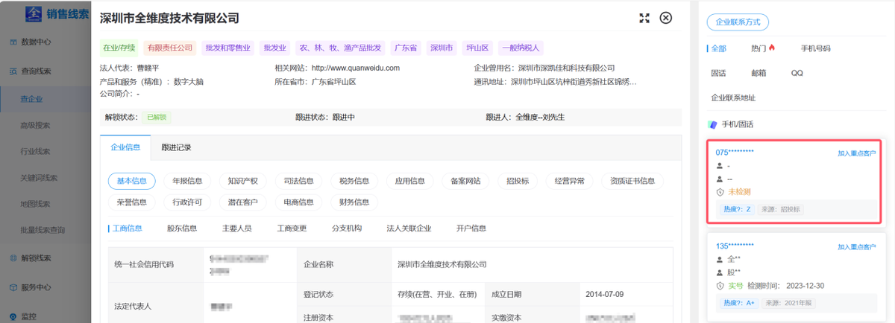This screenshot has width=895, height=323.
Task: Click the 解锁线索 sidebar icon
Action: tap(13, 258)
